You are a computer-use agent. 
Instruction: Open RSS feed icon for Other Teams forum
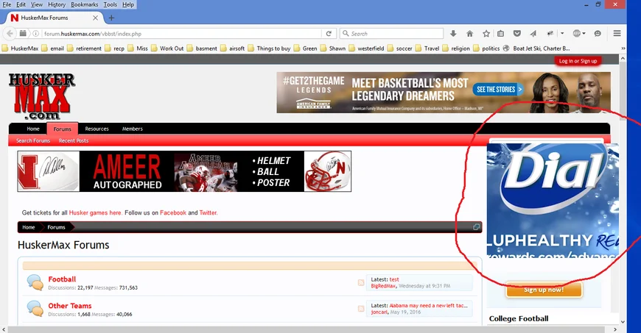[361, 309]
